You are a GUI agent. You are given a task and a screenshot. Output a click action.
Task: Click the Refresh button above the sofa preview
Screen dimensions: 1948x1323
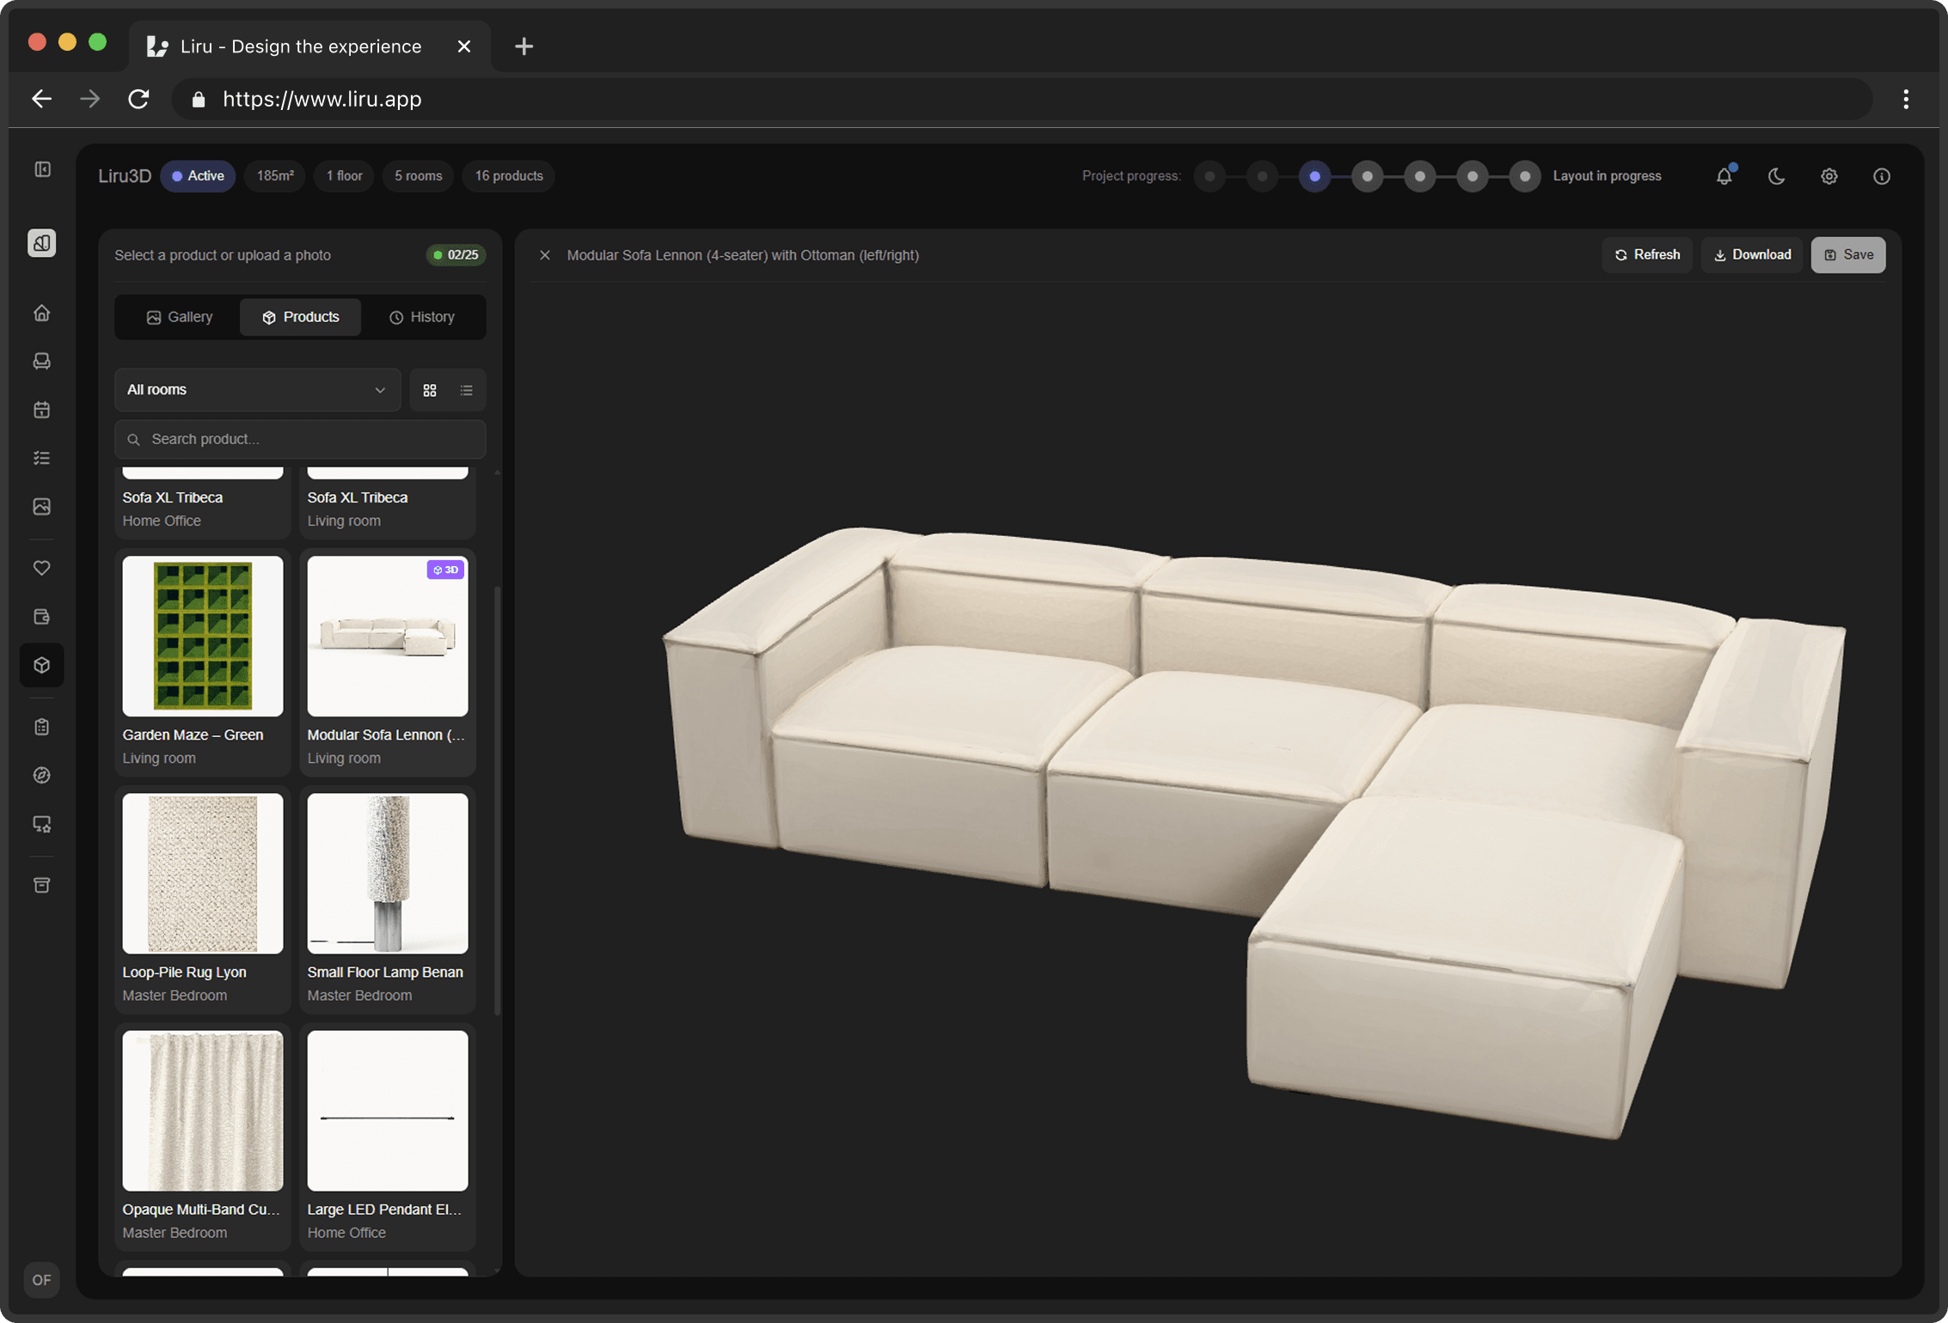click(1646, 254)
